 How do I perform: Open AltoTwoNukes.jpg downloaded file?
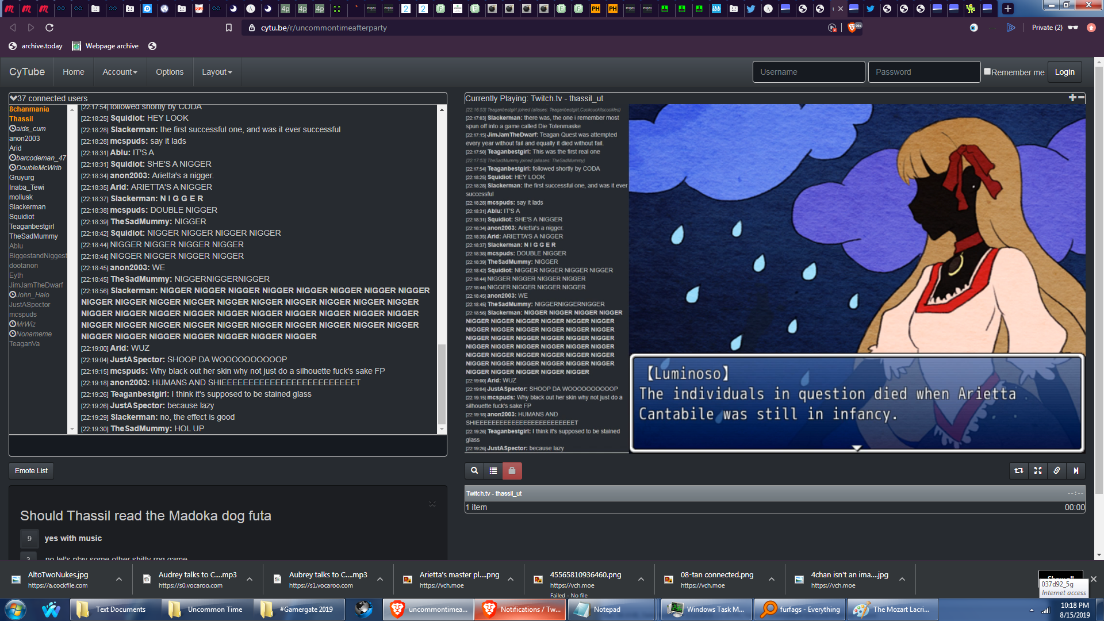(57, 580)
